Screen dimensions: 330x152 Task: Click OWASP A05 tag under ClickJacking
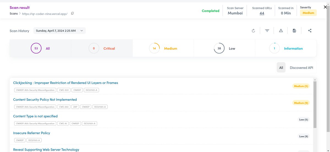point(35,90)
